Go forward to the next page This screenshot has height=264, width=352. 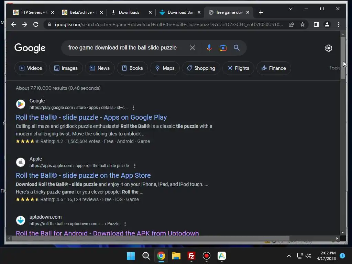[x=25, y=24]
